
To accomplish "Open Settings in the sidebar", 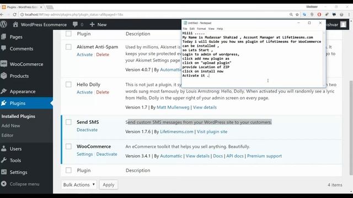I will (x=18, y=172).
